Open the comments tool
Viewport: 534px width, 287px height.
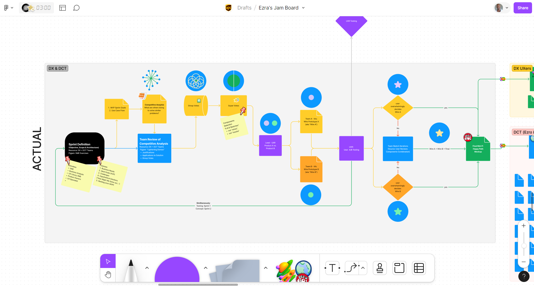point(76,8)
